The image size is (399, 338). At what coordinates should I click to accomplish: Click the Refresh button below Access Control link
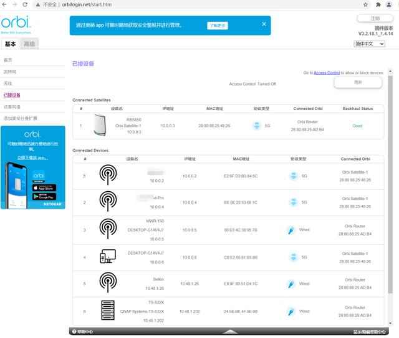[x=358, y=82]
